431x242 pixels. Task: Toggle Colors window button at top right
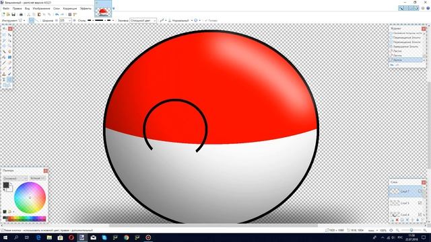(x=416, y=8)
